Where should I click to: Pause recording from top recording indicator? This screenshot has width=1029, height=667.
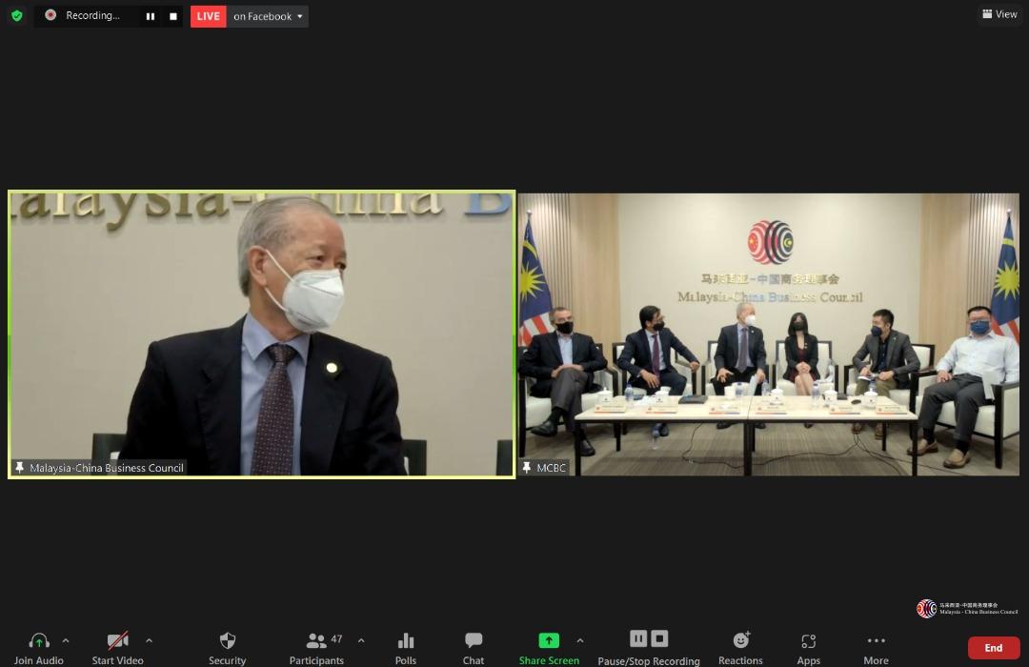[x=150, y=16]
